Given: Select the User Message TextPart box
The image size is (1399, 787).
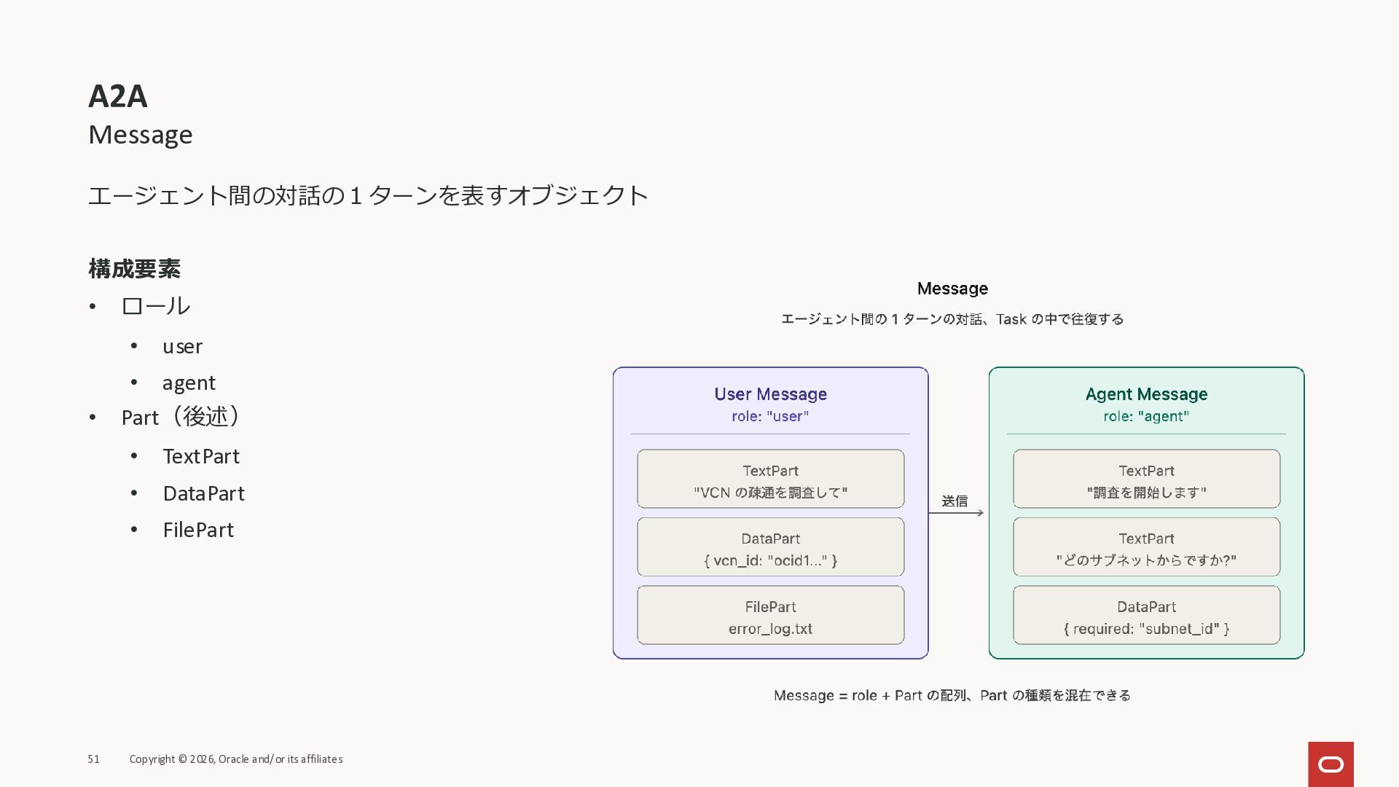Looking at the screenshot, I should tap(770, 479).
